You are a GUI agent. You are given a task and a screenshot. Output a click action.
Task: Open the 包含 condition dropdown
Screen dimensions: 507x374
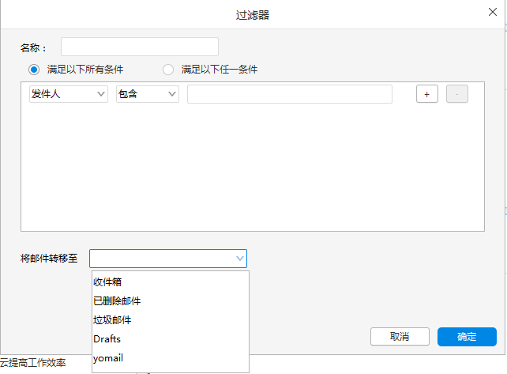(x=148, y=94)
